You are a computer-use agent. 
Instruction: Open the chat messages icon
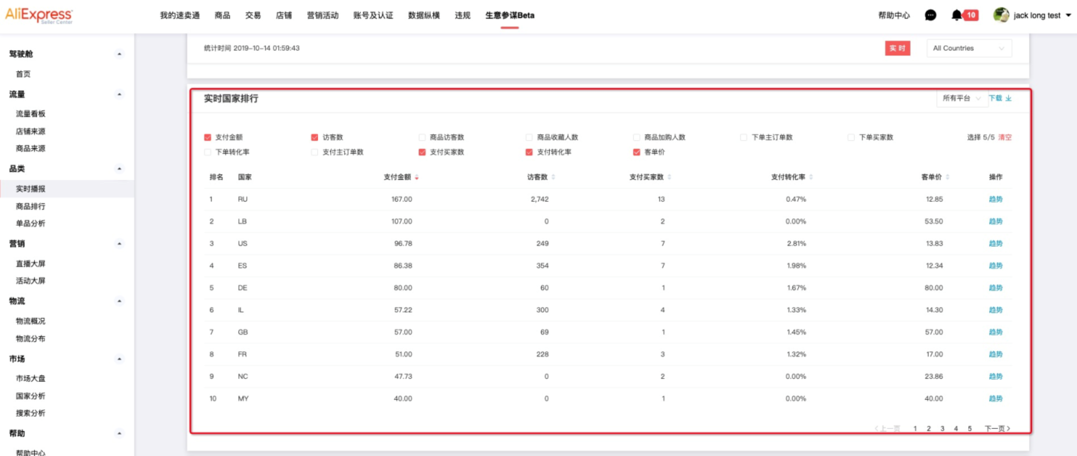(x=930, y=16)
